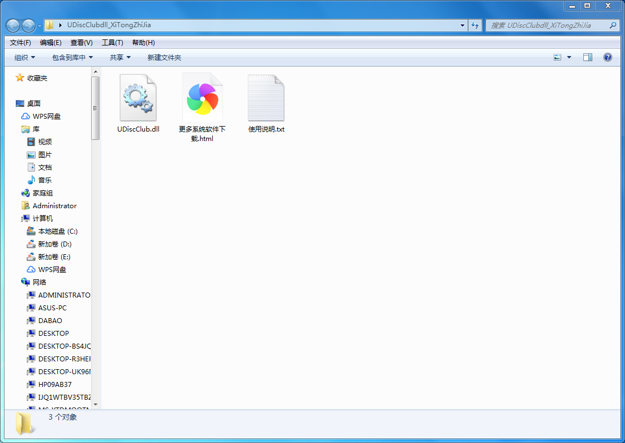Click the 使用说明.txt file name label
This screenshot has height=443, width=625.
pyautogui.click(x=266, y=129)
